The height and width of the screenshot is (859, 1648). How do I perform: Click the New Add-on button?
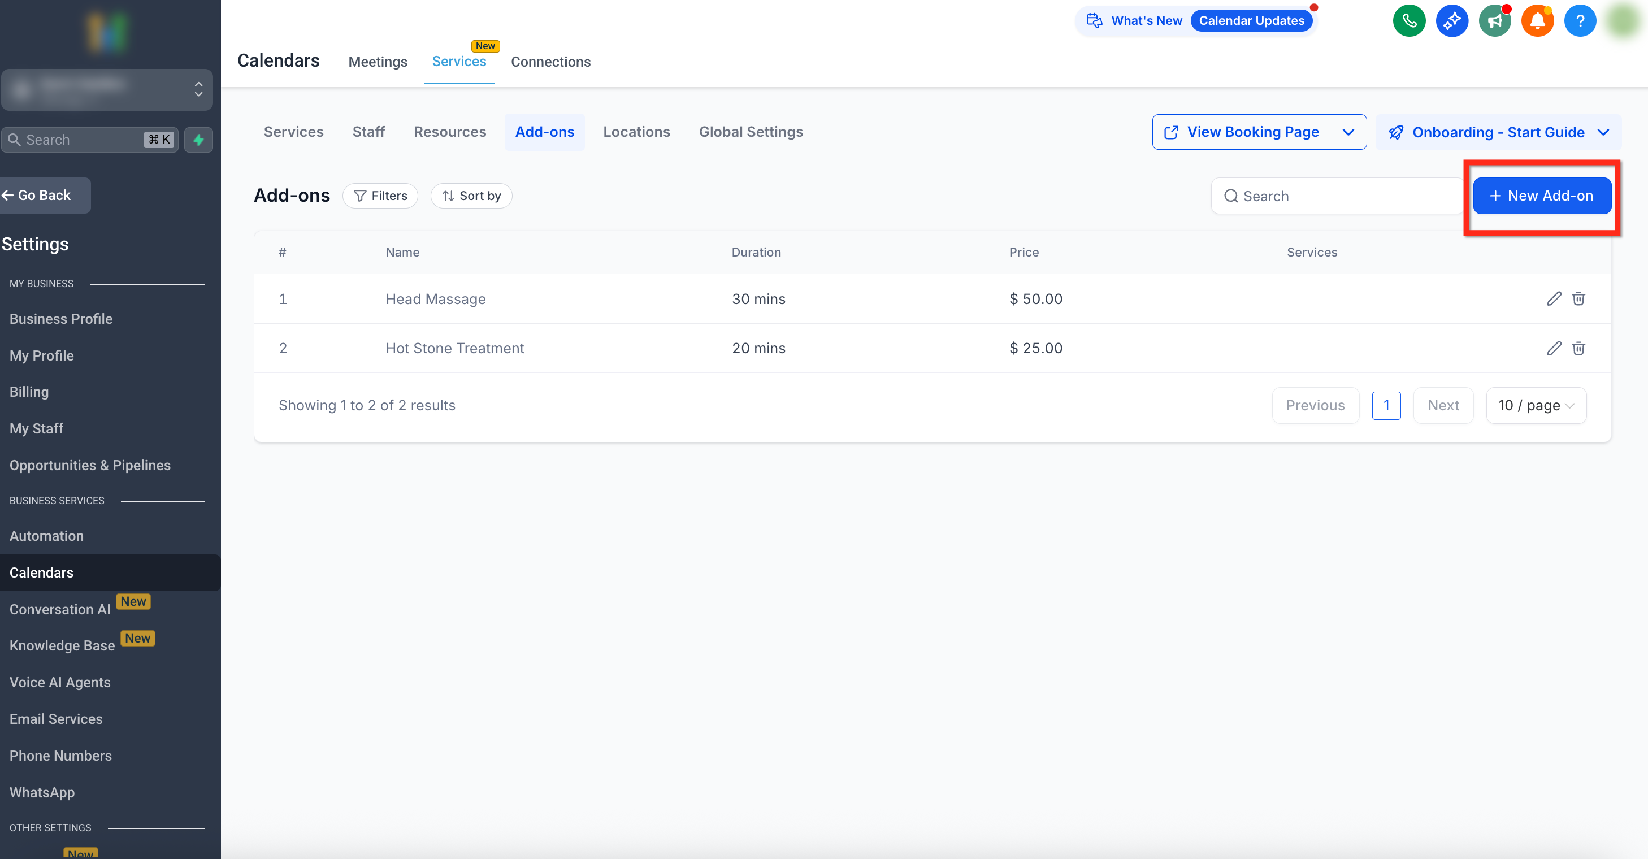pyautogui.click(x=1541, y=196)
